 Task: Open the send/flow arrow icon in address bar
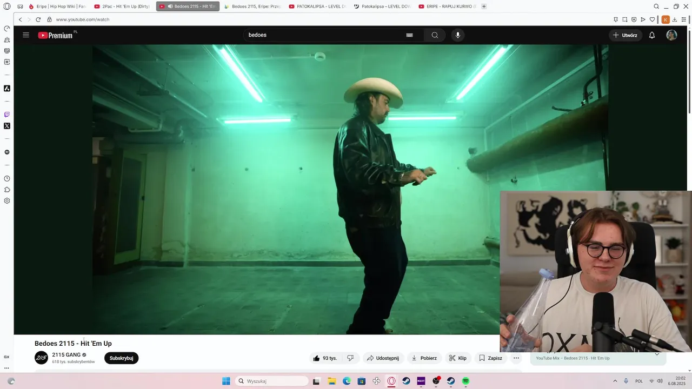[643, 19]
